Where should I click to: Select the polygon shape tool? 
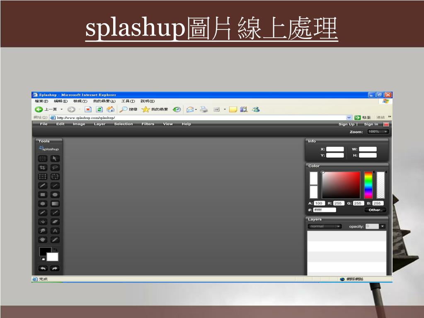(43, 204)
